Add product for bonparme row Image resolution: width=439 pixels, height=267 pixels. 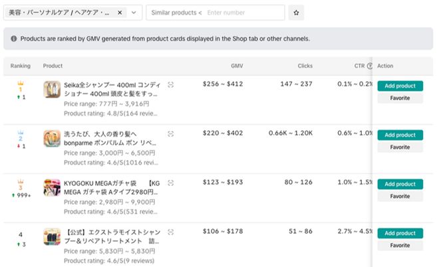tap(400, 135)
